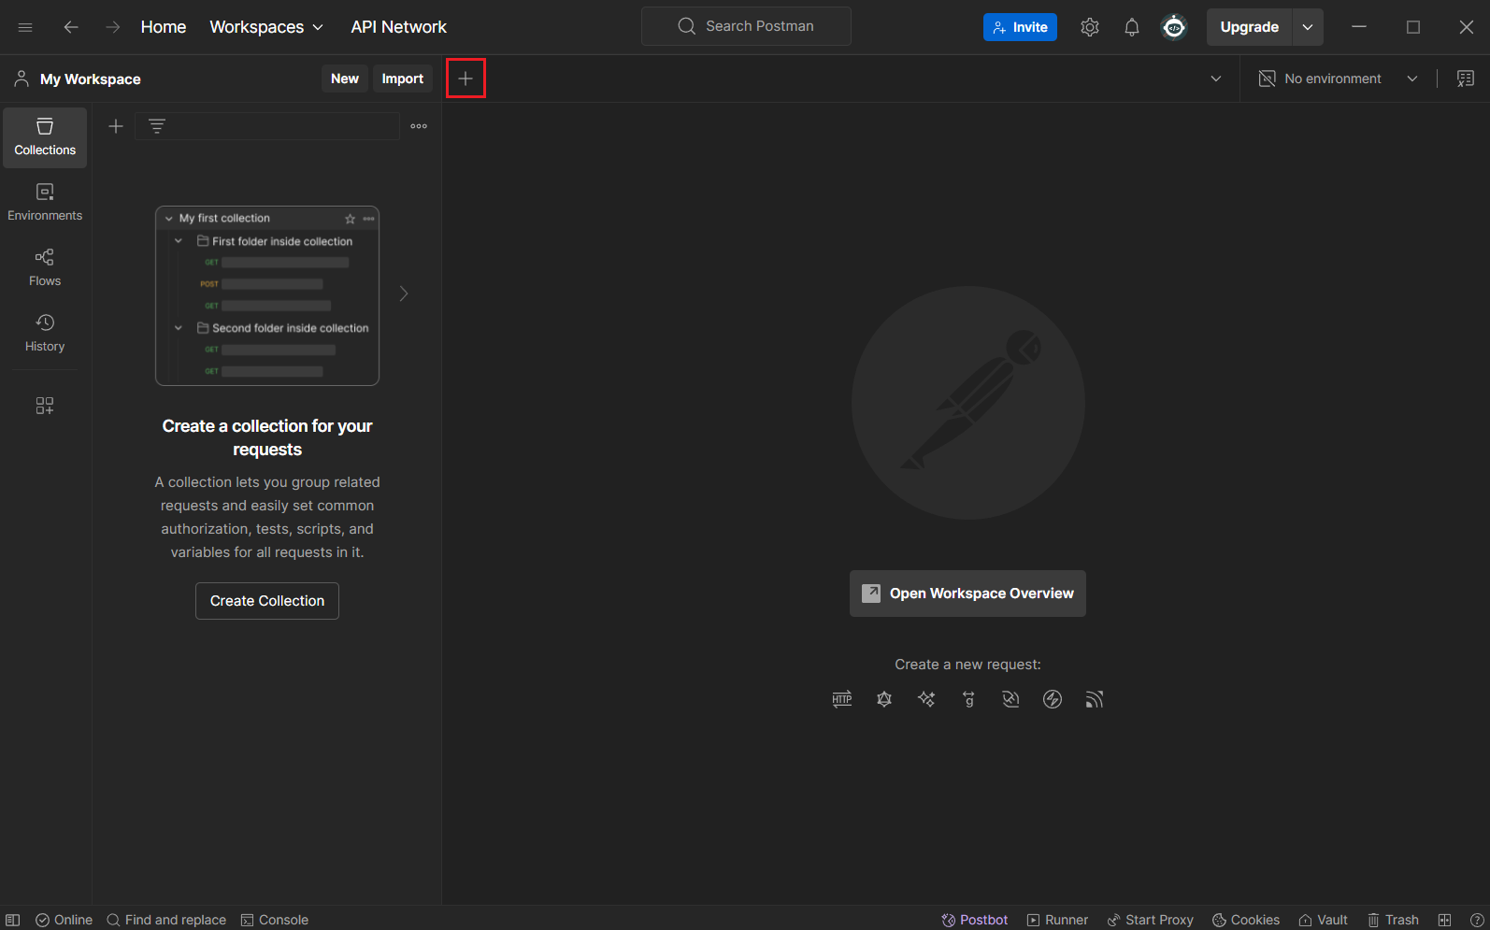Image resolution: width=1490 pixels, height=930 pixels.
Task: Open the user avatar menu
Action: (x=1174, y=27)
